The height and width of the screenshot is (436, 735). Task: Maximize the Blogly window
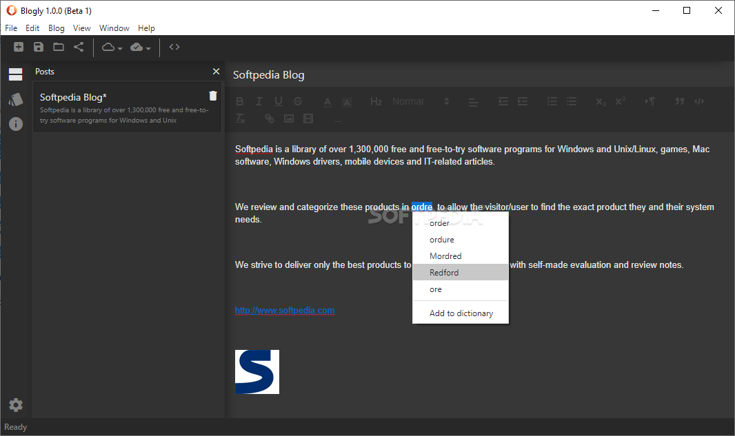coord(687,10)
